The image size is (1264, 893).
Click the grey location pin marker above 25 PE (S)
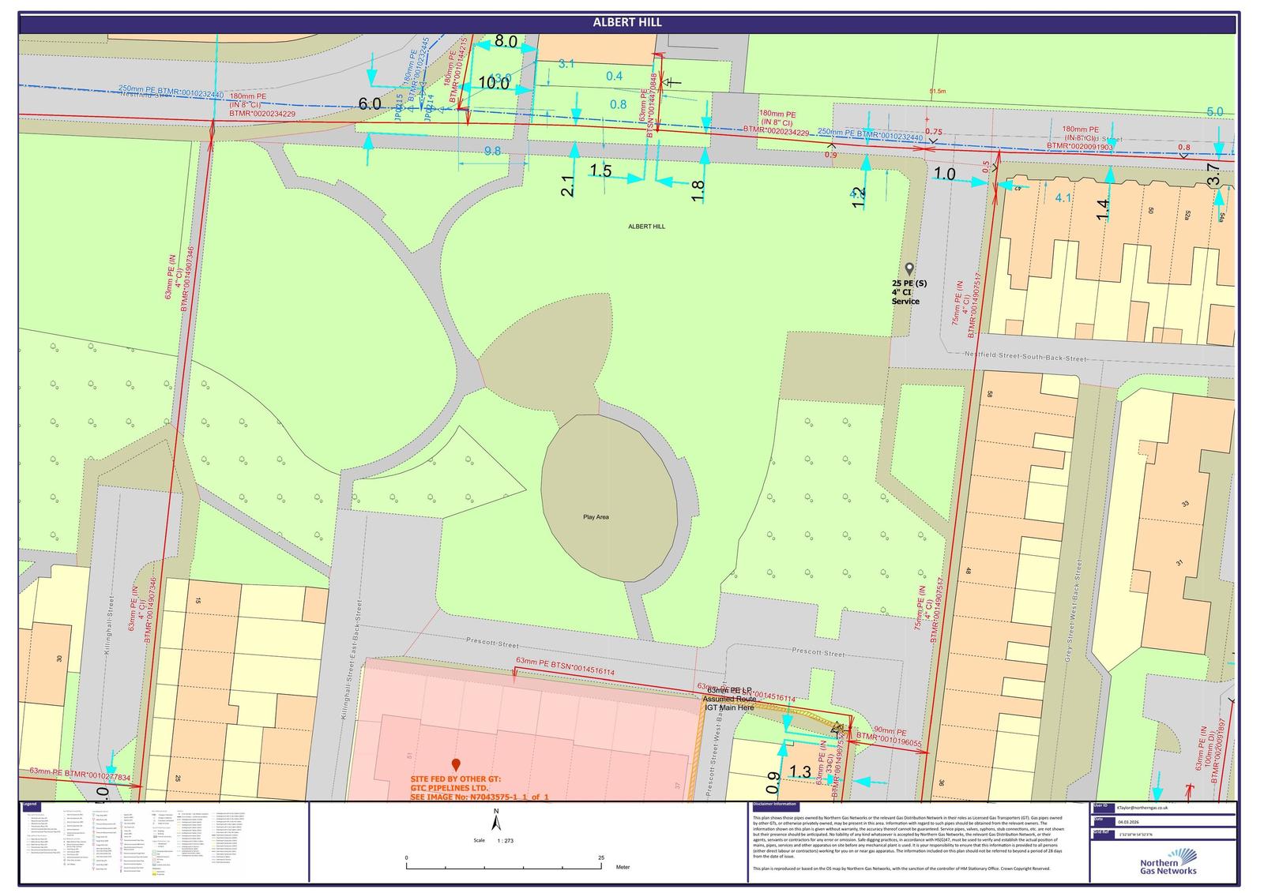[909, 269]
